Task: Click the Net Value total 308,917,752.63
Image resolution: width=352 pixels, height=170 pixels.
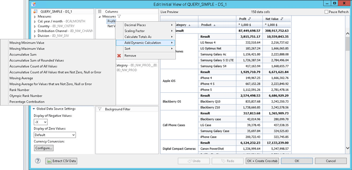Action: point(277,31)
